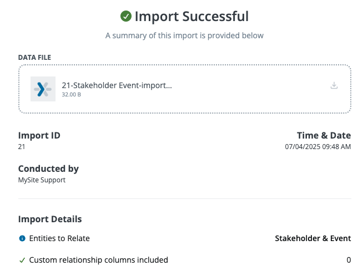Select the Import ID value 21
Image resolution: width=363 pixels, height=276 pixels.
click(x=22, y=147)
